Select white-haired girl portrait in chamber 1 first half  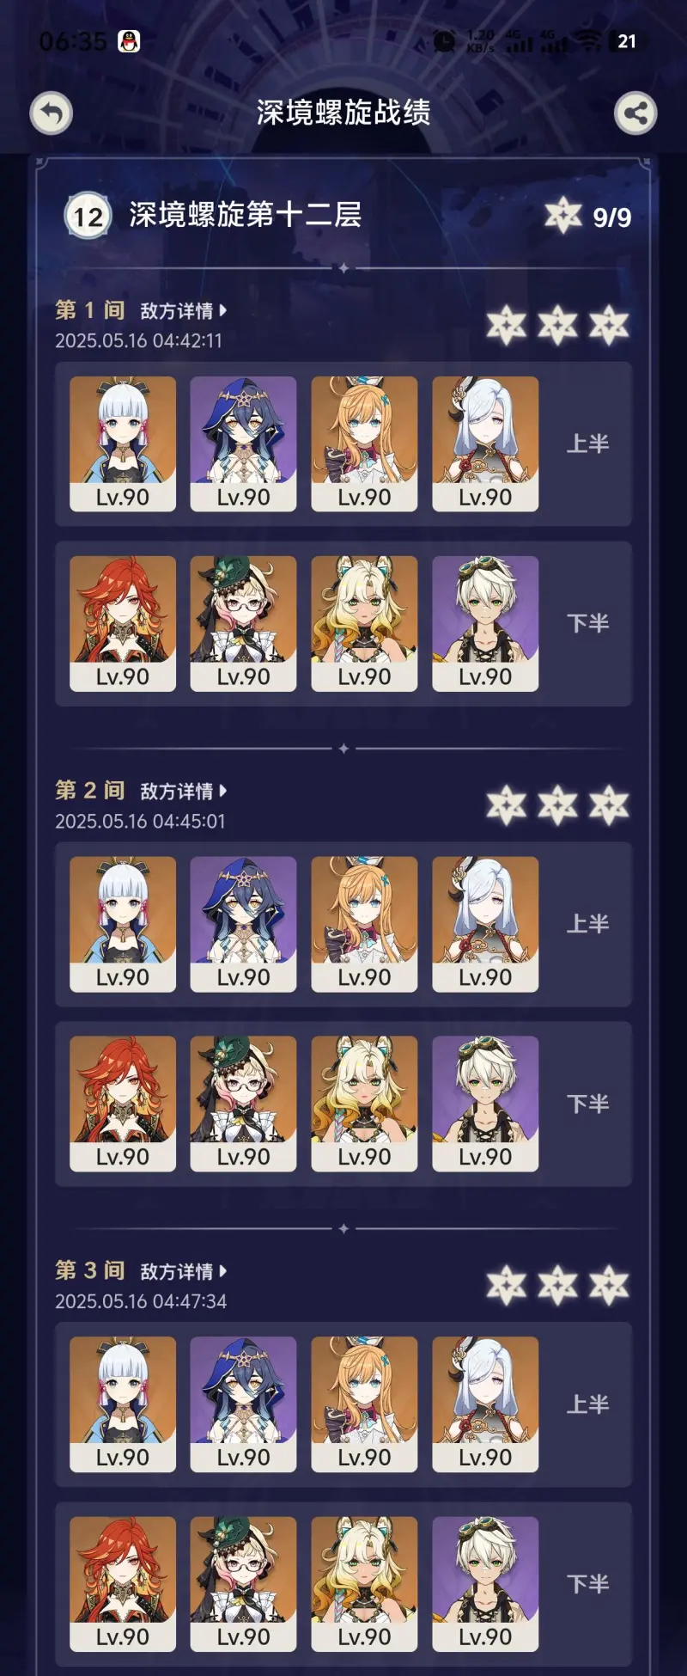coord(123,444)
